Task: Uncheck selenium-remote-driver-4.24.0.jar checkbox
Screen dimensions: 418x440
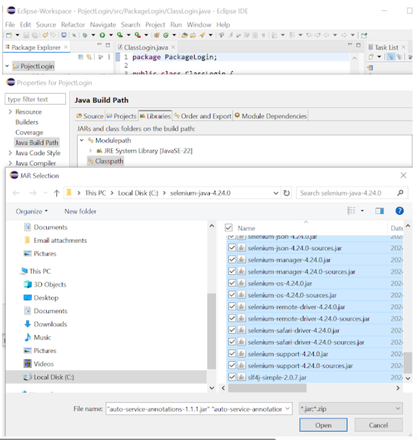Action: coord(232,307)
